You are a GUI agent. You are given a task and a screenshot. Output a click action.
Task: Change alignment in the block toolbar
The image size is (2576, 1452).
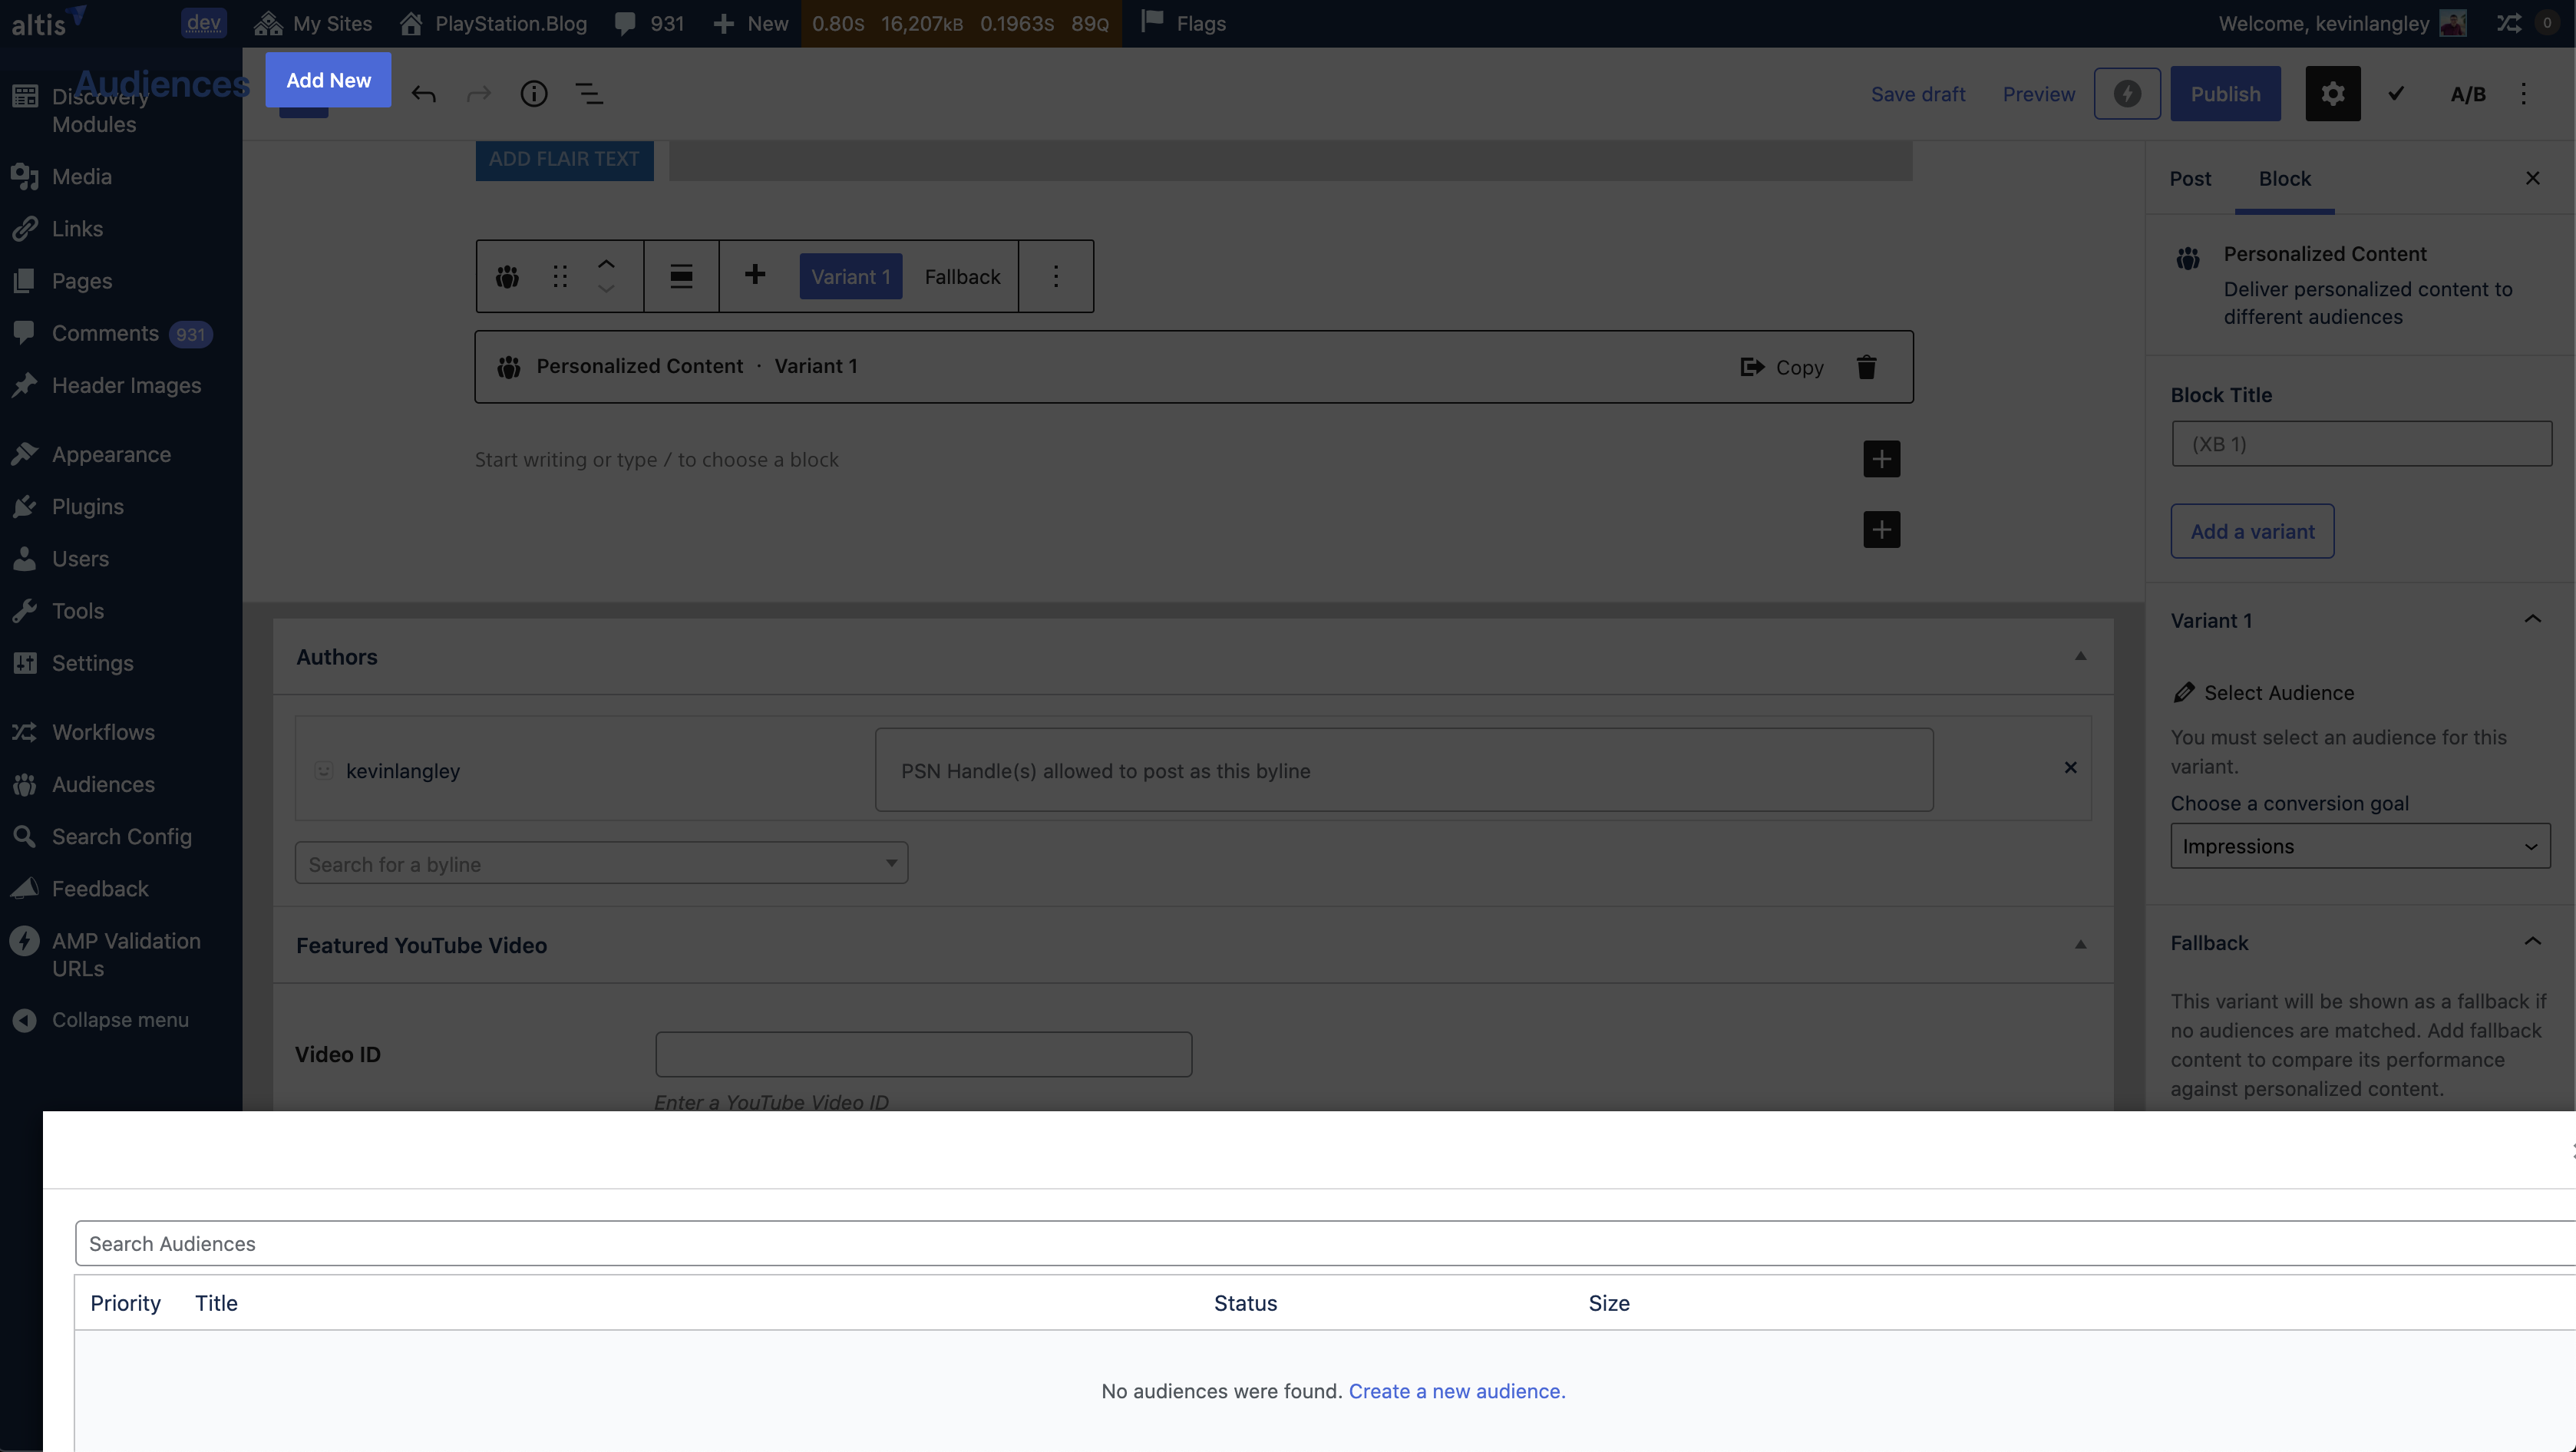click(x=681, y=277)
